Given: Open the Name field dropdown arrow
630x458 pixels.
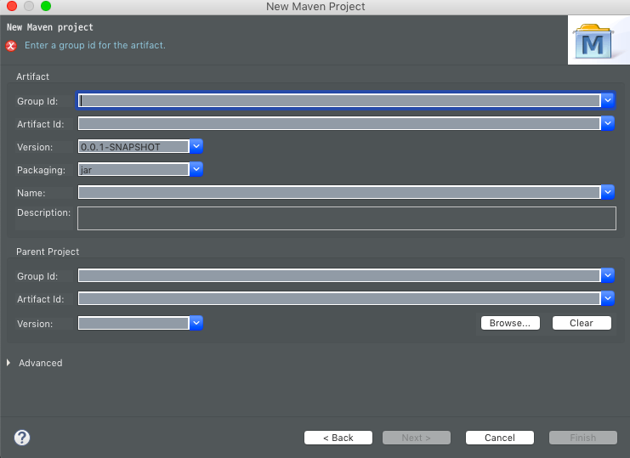Looking at the screenshot, I should [608, 192].
